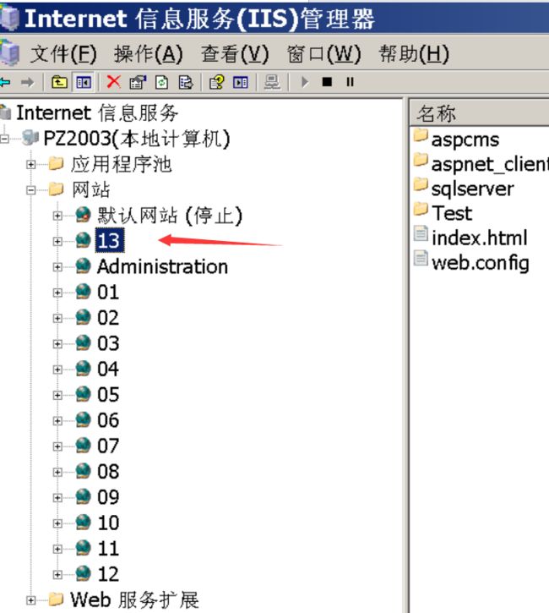Select the 网站 folder
Viewport: 549px width, 613px height.
coord(91,190)
